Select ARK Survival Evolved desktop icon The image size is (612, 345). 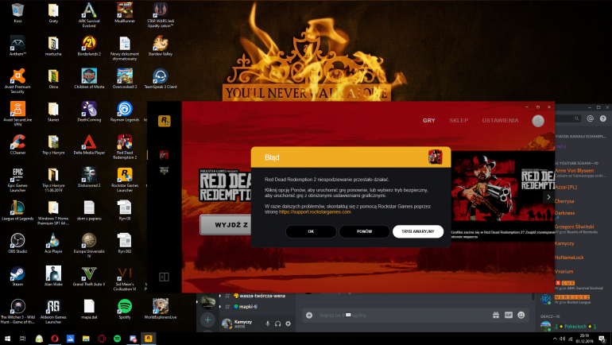click(89, 15)
